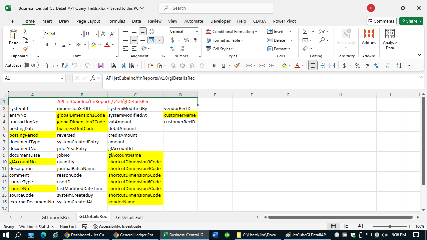Open Format as Table menu
Image resolution: width=427 pixels, height=240 pixels.
point(225,40)
